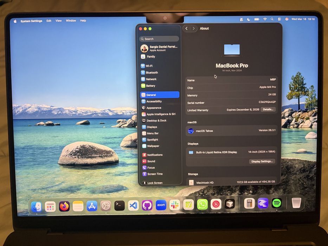This screenshot has height=246, width=328.
Task: Go forward with the right chevron button
Action: pyautogui.click(x=194, y=28)
